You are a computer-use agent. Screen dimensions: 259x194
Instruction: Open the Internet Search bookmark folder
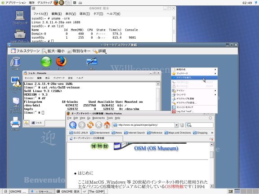coord(134,132)
